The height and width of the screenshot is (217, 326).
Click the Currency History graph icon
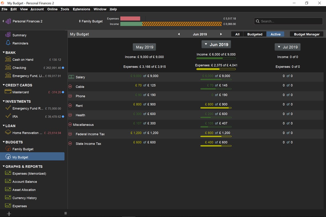8,197
